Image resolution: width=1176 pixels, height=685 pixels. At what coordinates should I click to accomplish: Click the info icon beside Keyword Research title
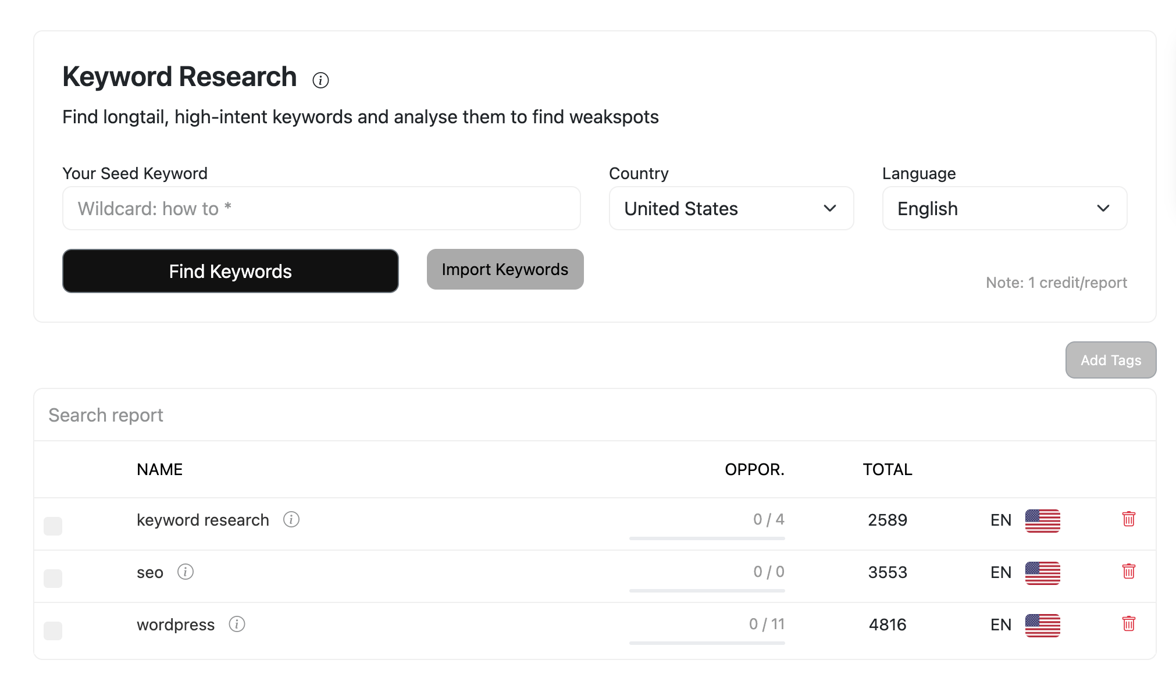click(x=320, y=80)
